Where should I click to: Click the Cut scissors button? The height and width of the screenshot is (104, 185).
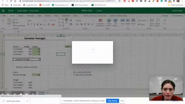15,19
